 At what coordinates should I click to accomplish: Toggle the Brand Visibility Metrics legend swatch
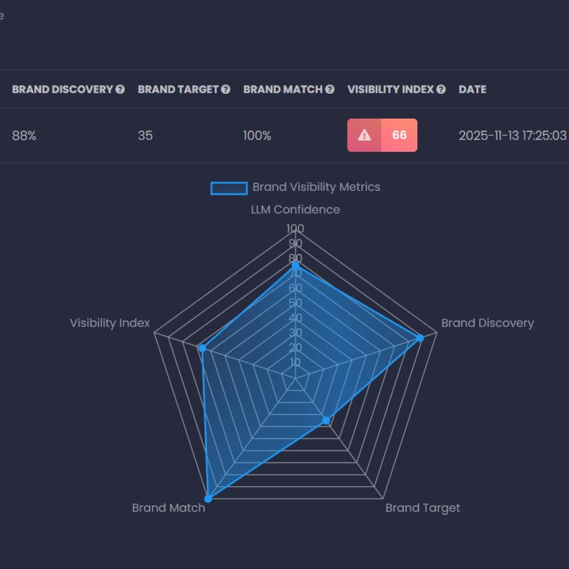(229, 188)
